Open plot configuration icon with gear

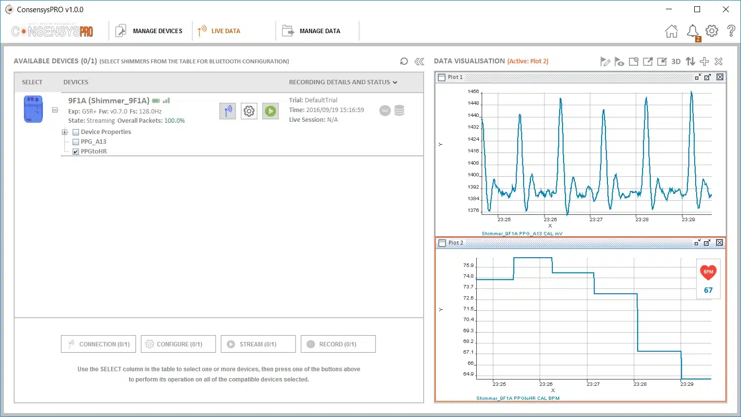pos(634,61)
